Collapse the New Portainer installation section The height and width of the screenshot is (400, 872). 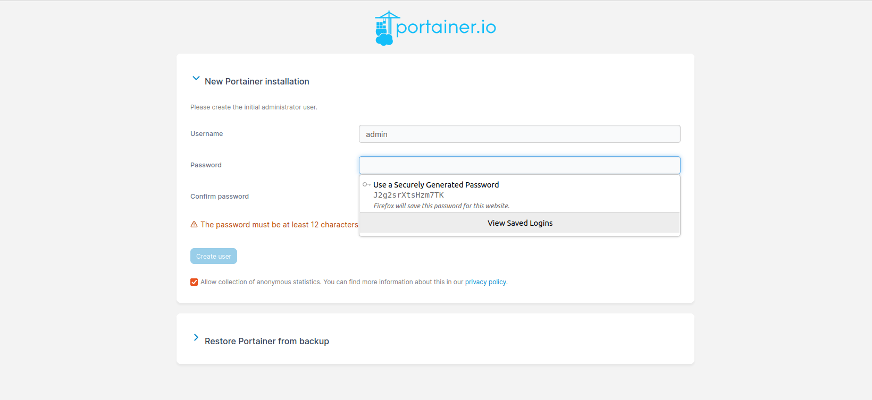196,78
